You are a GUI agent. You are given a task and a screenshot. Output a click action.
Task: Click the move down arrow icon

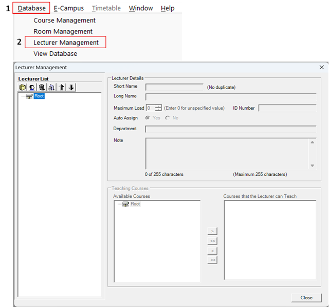pyautogui.click(x=71, y=87)
